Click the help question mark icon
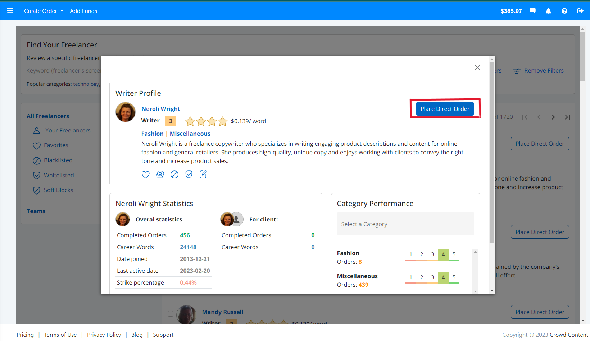590x341 pixels. [564, 11]
